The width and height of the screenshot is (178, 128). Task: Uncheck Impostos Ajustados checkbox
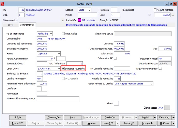coord(63,68)
